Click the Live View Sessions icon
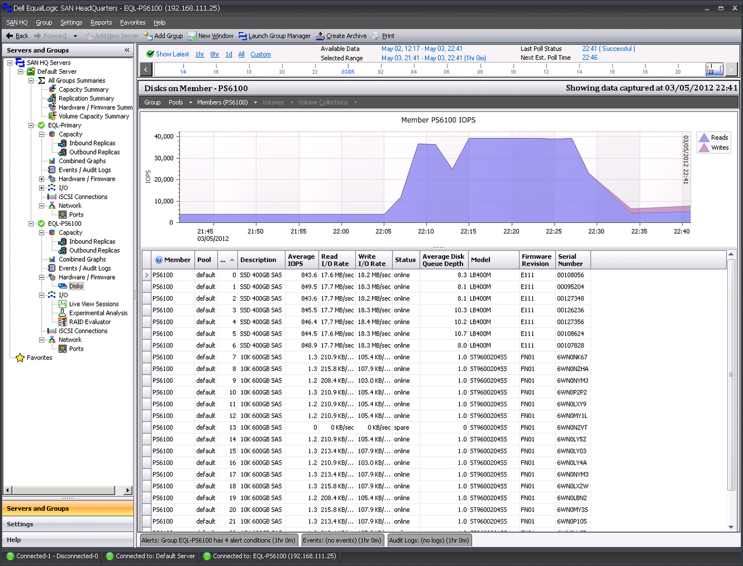The image size is (743, 566). pos(63,304)
